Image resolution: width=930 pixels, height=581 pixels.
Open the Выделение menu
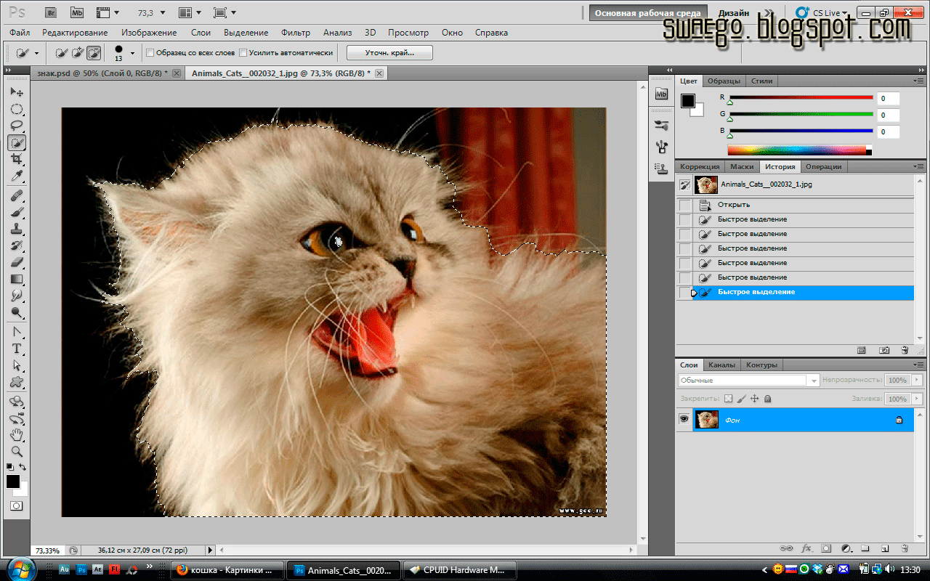pyautogui.click(x=246, y=33)
